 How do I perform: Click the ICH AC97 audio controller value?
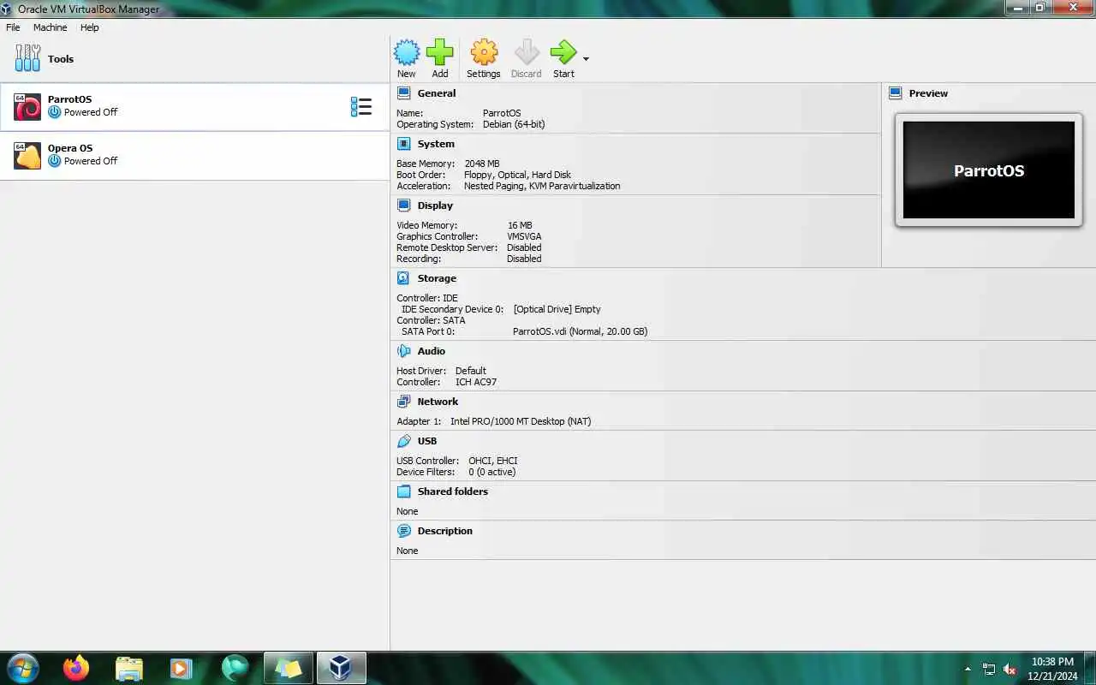pyautogui.click(x=476, y=382)
